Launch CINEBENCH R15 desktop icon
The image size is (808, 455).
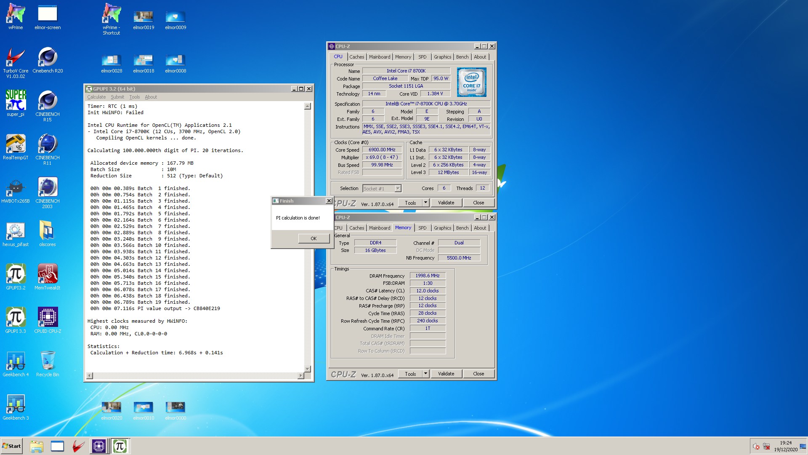click(48, 106)
